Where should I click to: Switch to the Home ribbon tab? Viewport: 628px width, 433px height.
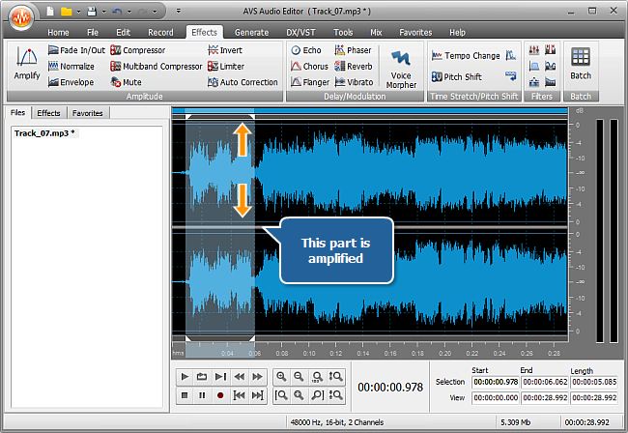[58, 33]
